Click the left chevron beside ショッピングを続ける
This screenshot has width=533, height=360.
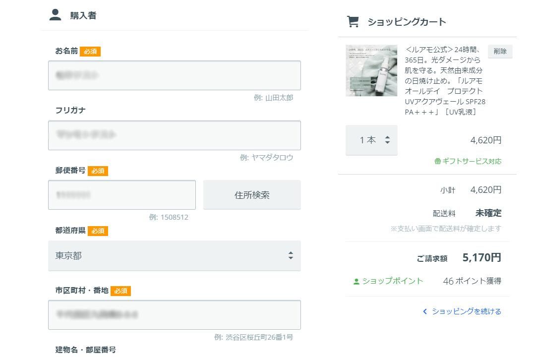pos(425,311)
